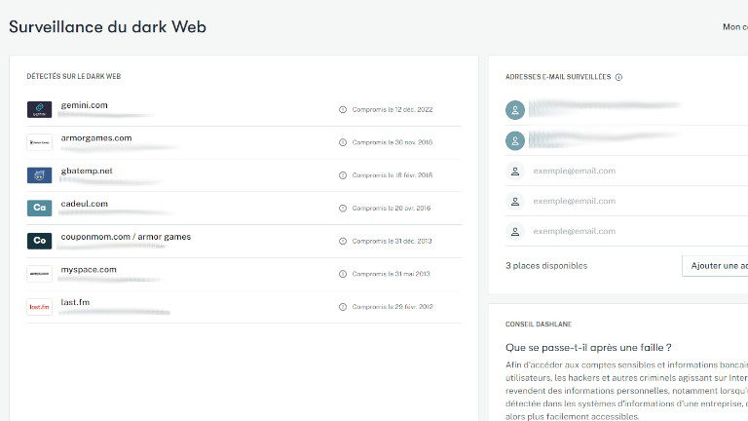748x421 pixels.
Task: Click alert icon beside 'Compromis le 29 févr. 2012'
Action: click(343, 307)
